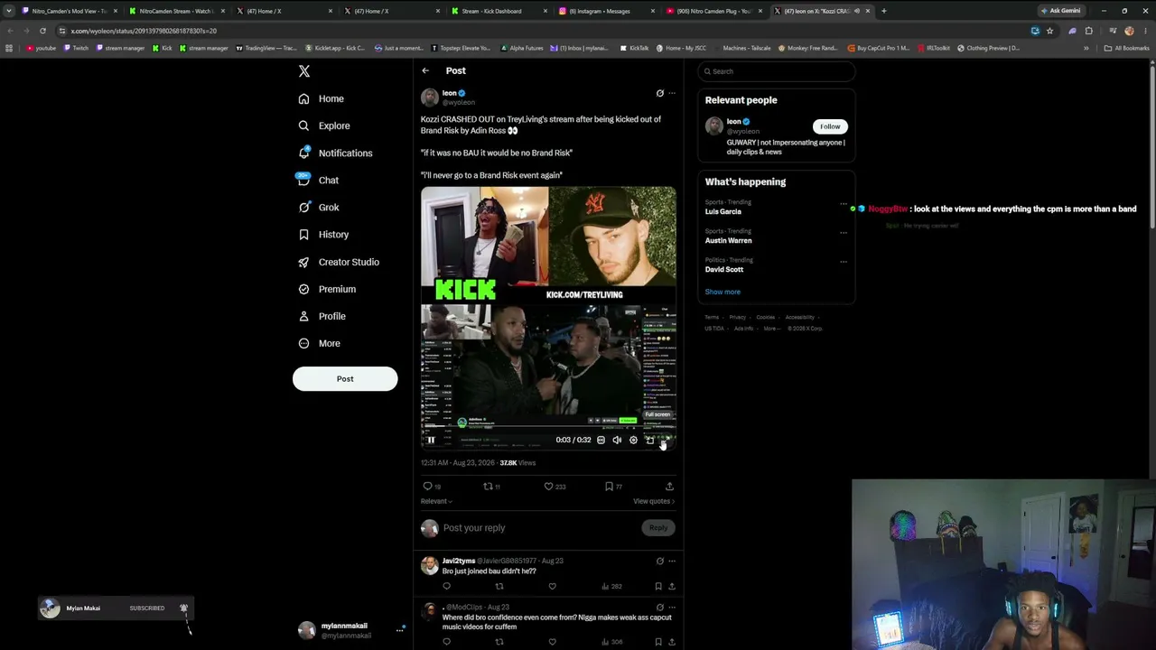Open Creator Studio in the sidebar
Image resolution: width=1156 pixels, height=650 pixels.
point(339,262)
